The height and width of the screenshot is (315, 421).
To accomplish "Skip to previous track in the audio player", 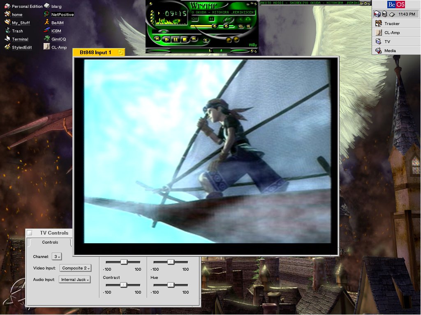I will pos(157,39).
